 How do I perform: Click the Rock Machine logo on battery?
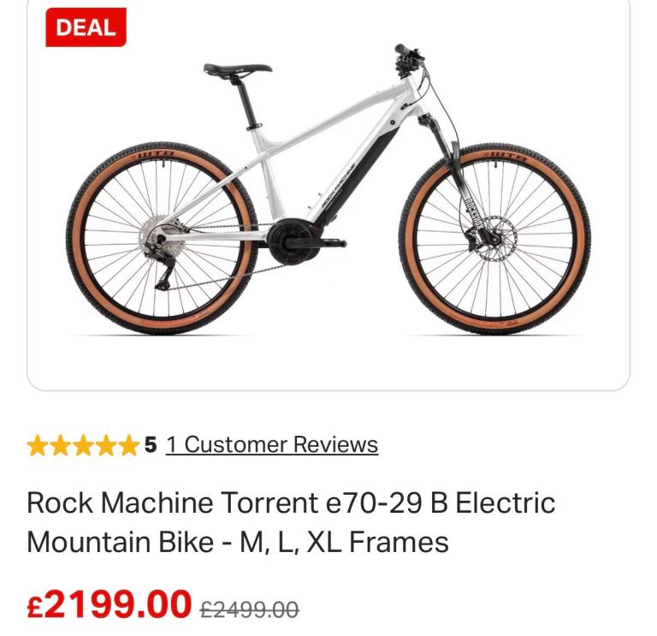(x=339, y=186)
